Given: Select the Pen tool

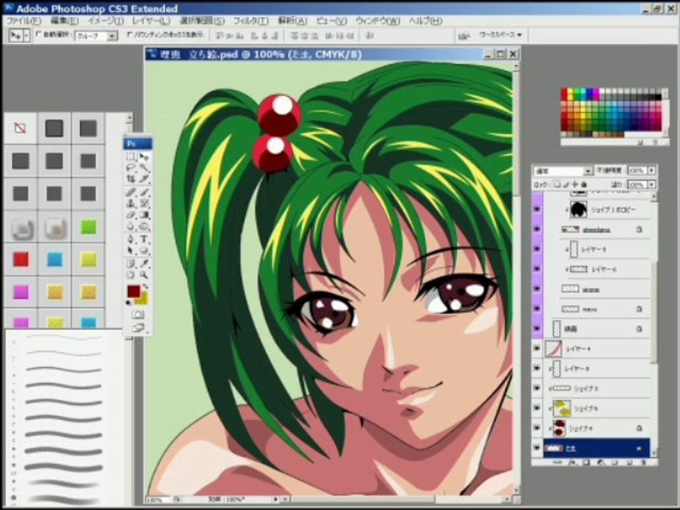Looking at the screenshot, I should click(132, 239).
